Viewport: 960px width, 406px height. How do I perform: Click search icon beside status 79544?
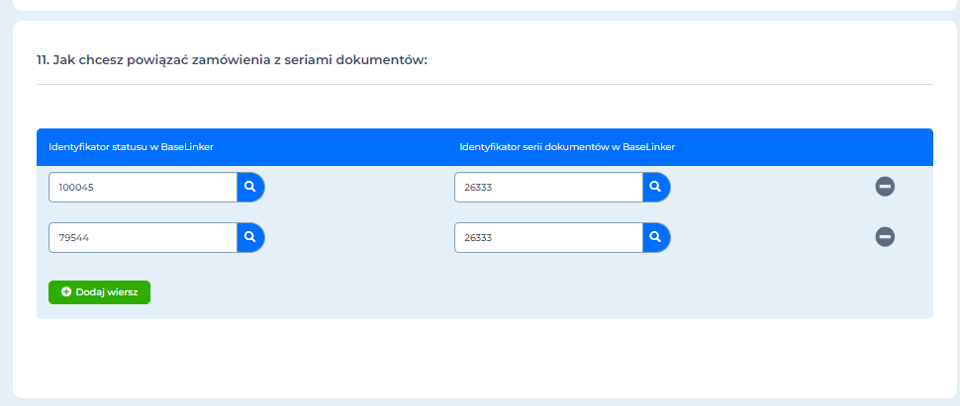[250, 237]
